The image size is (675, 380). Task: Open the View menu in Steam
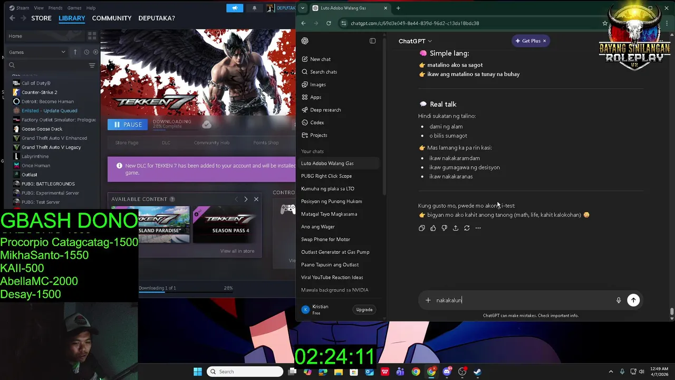(x=39, y=8)
